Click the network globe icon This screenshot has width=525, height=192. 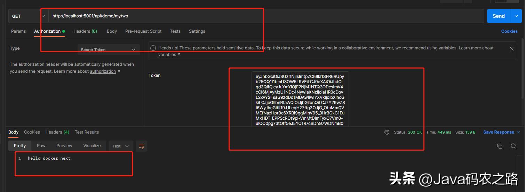tap(387, 132)
